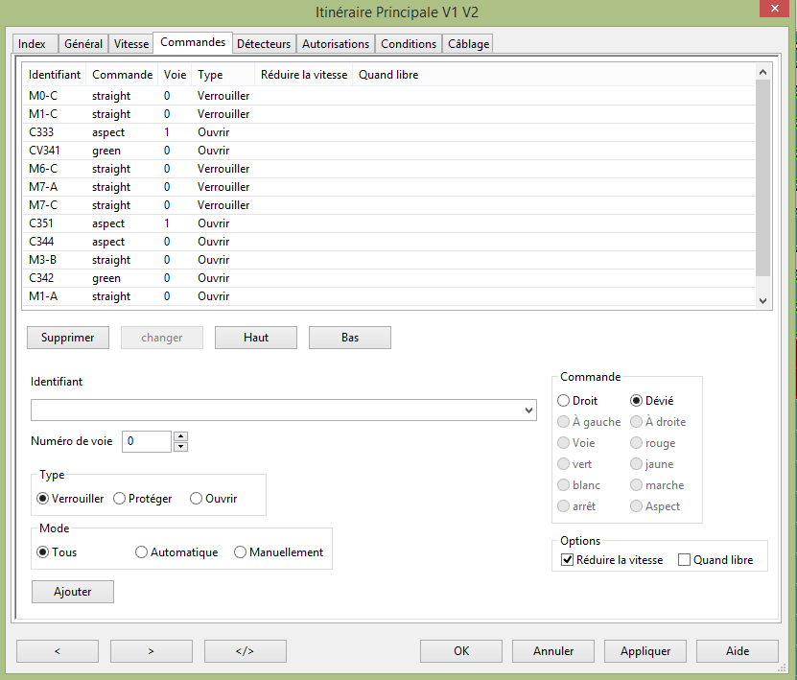Decrease Numéro de voie with down arrow
This screenshot has height=680, width=797.
(181, 446)
